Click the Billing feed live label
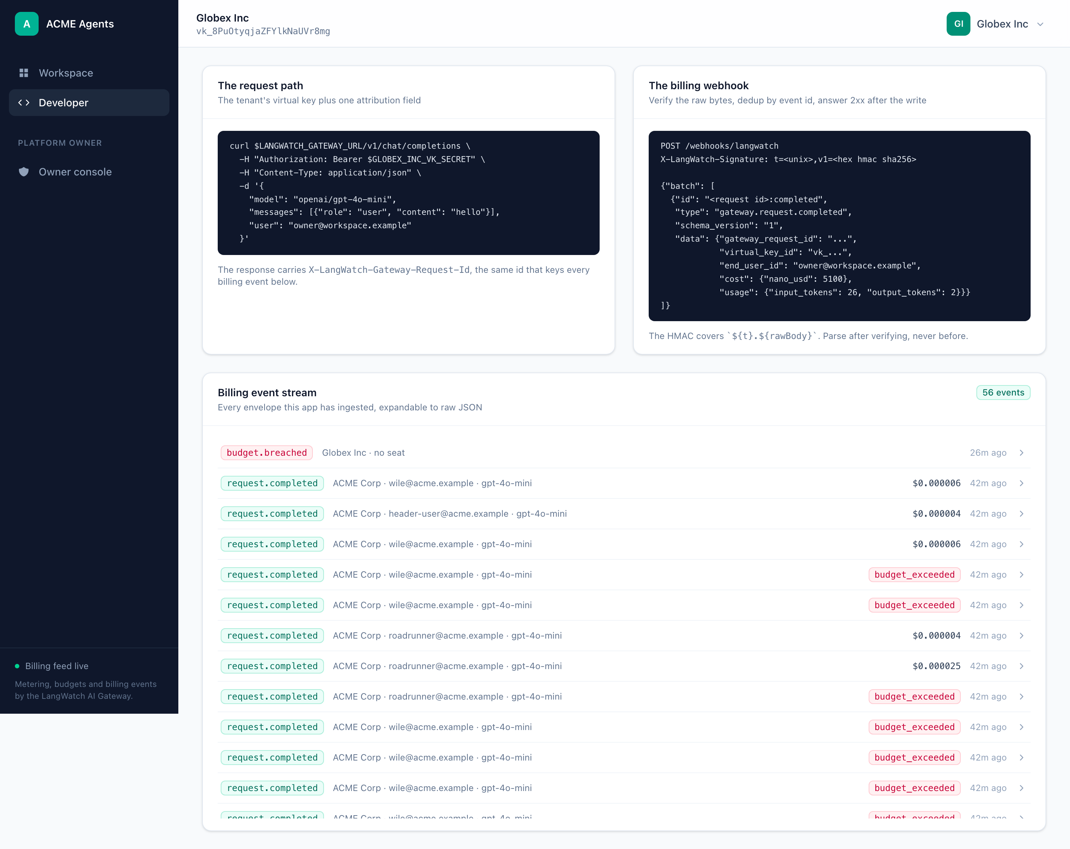This screenshot has width=1070, height=849. pos(56,666)
